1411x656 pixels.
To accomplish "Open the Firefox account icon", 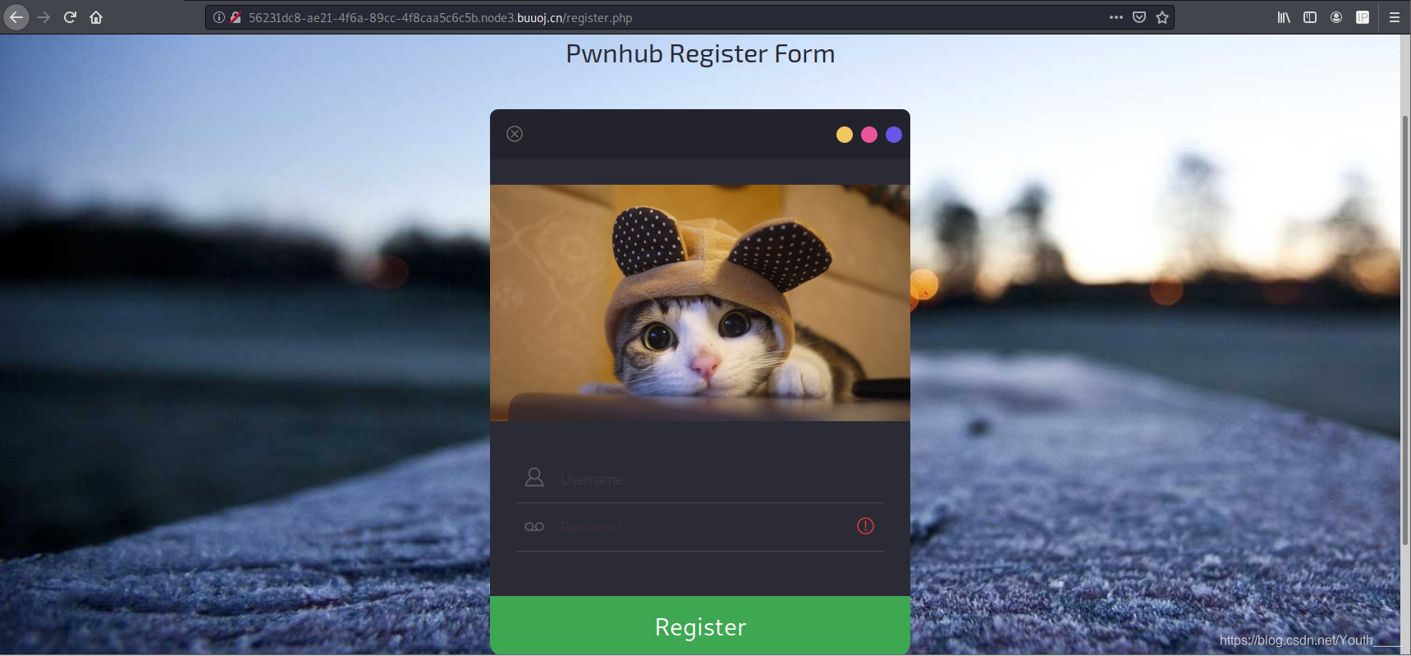I will coord(1336,17).
